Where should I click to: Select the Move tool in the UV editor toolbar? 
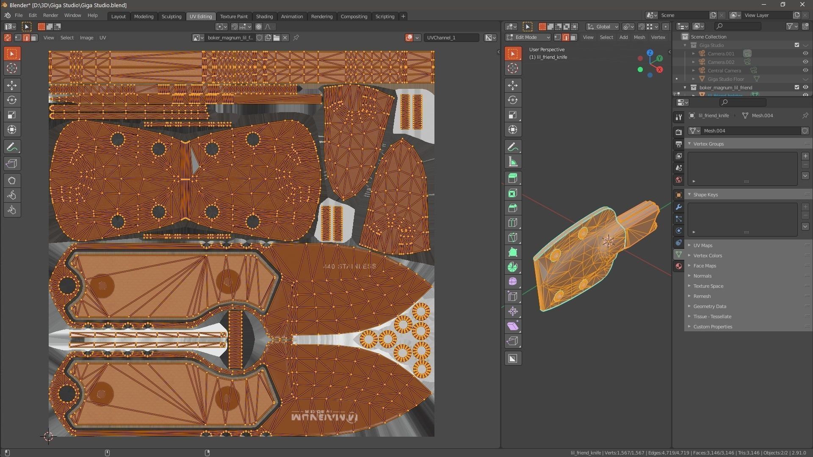click(12, 85)
